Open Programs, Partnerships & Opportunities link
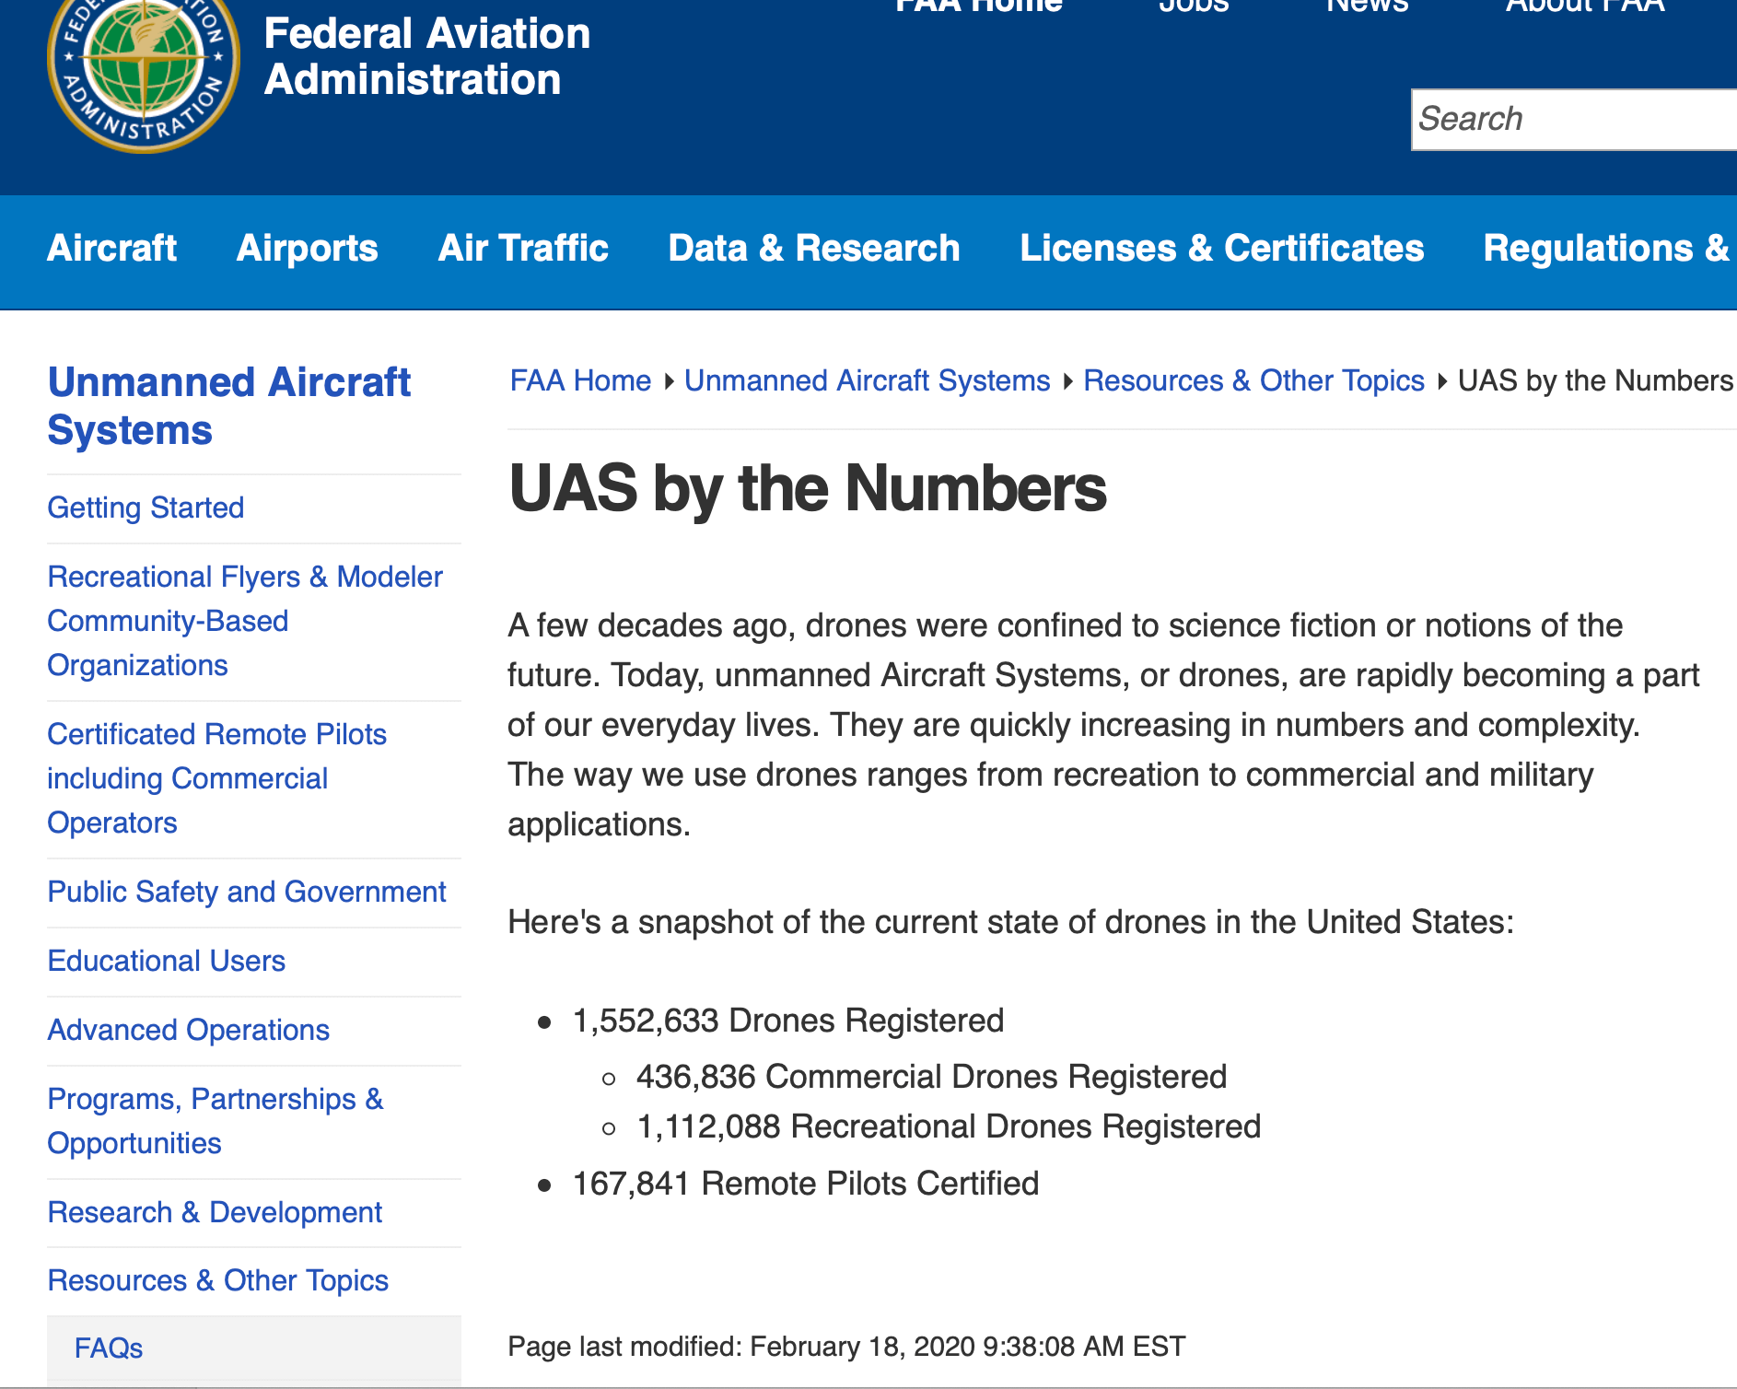The height and width of the screenshot is (1389, 1737). (x=216, y=1121)
